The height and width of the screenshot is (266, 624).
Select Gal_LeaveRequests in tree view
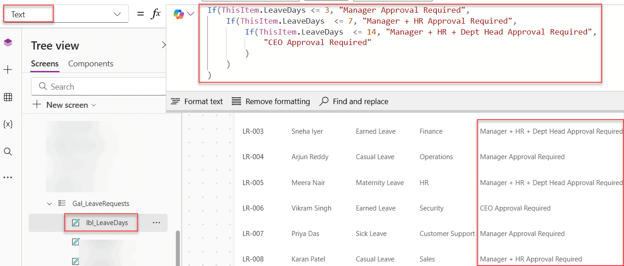coord(101,204)
